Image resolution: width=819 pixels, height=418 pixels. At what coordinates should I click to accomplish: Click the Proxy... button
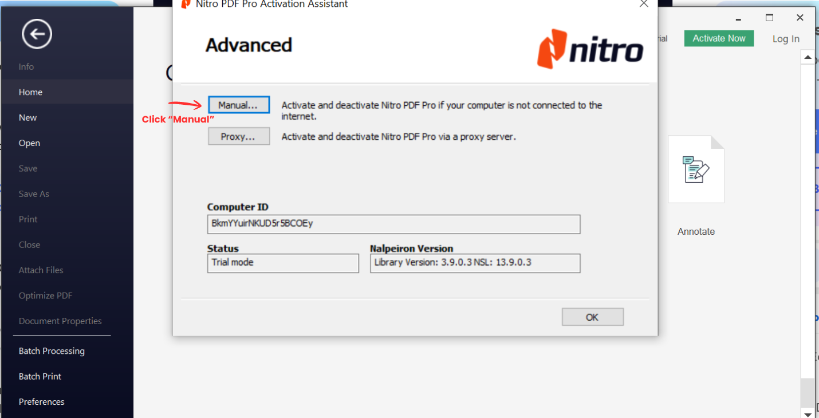[x=238, y=137]
